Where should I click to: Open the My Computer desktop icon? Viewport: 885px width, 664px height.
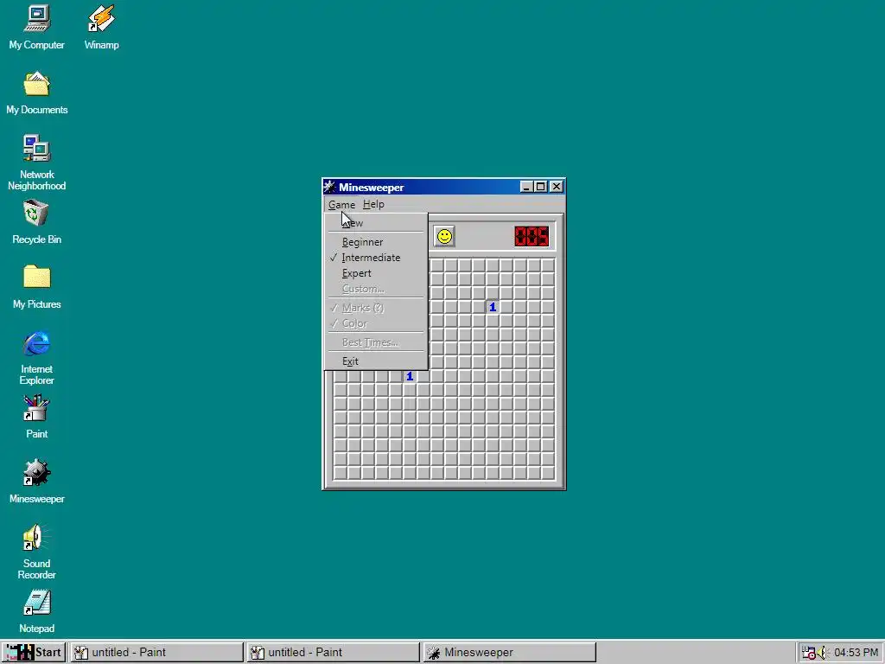click(36, 27)
